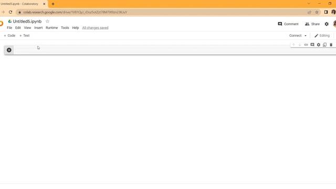Open the View menu
336x189 pixels.
[27, 28]
